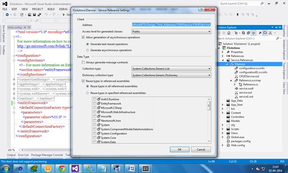Open the Dictionary collection type dropdown

coord(171,75)
